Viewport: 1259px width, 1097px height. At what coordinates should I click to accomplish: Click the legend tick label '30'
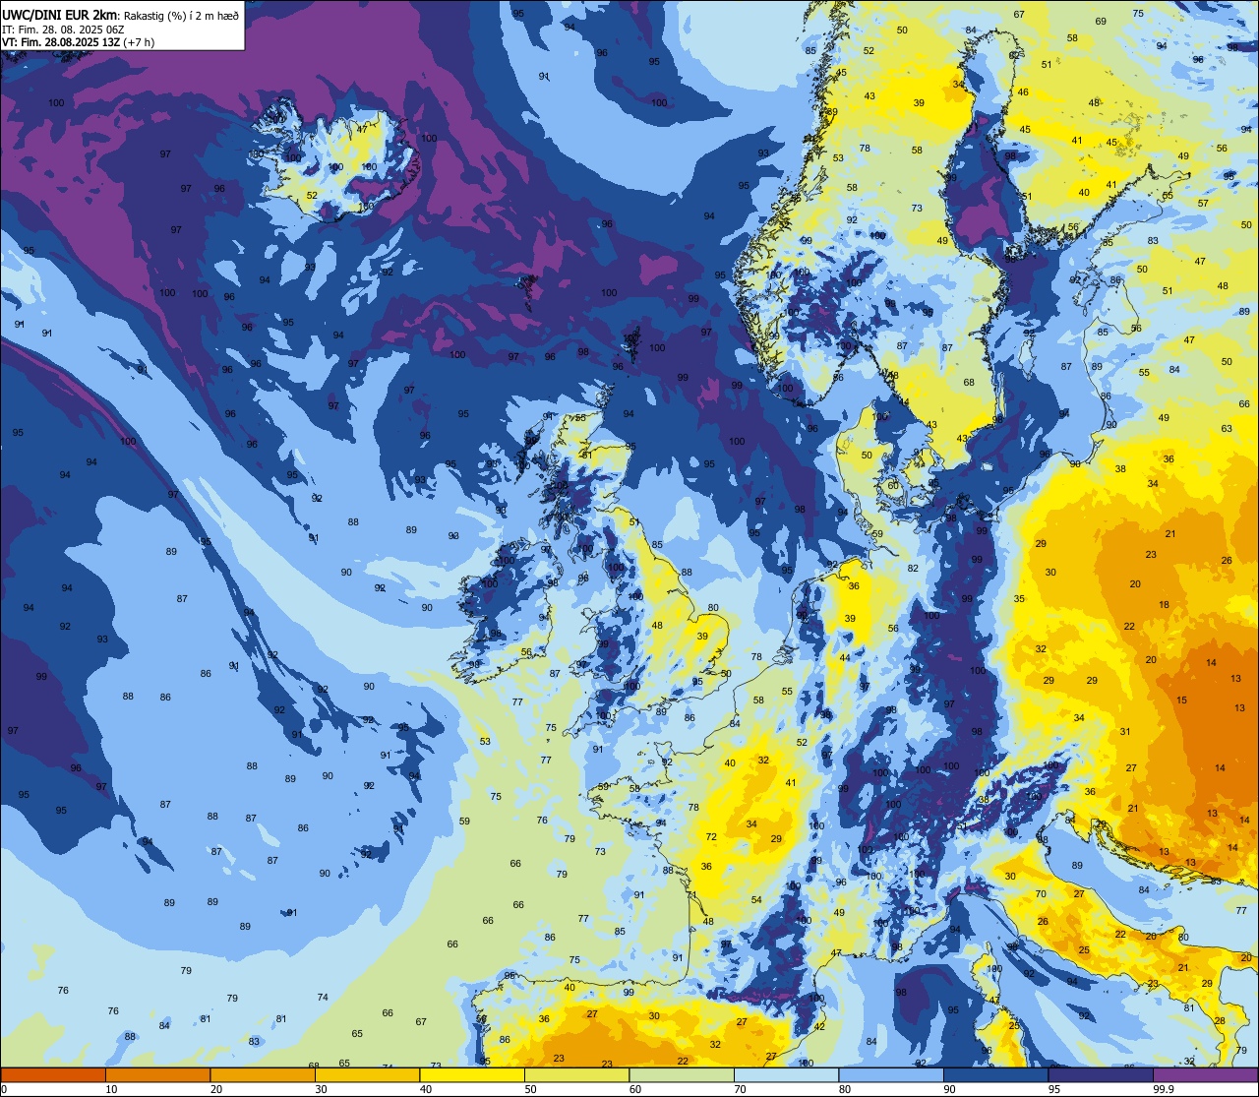(x=321, y=1089)
